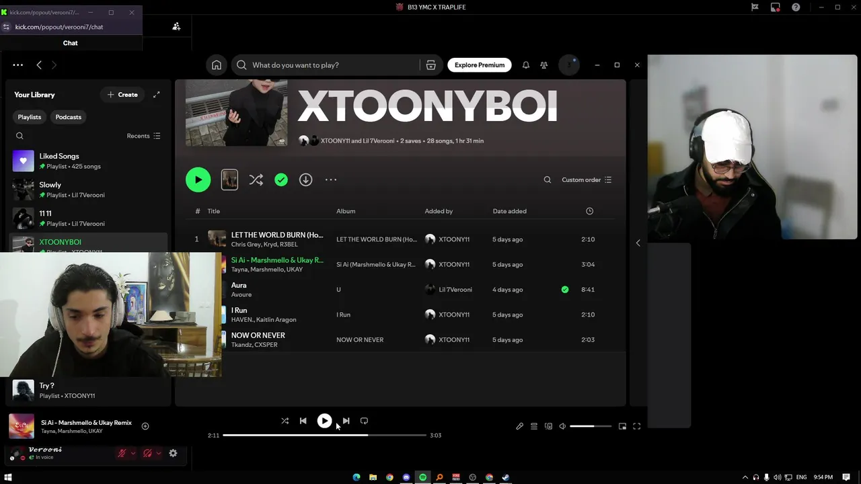Toggle Discord headphone deafen

point(147,453)
